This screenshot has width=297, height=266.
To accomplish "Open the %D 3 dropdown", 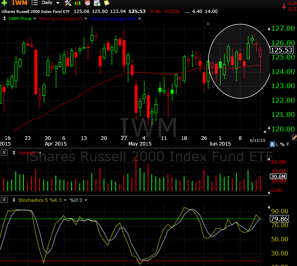I will pos(86,200).
